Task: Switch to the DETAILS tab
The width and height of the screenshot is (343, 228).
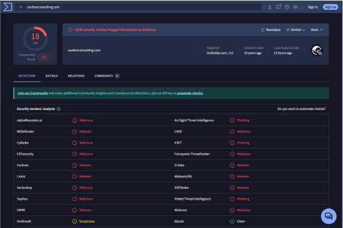Action: [52, 76]
